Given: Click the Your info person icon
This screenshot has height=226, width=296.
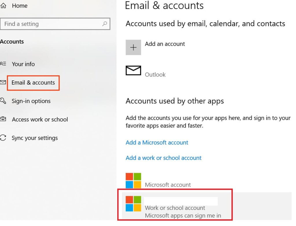Looking at the screenshot, I should 3,64.
